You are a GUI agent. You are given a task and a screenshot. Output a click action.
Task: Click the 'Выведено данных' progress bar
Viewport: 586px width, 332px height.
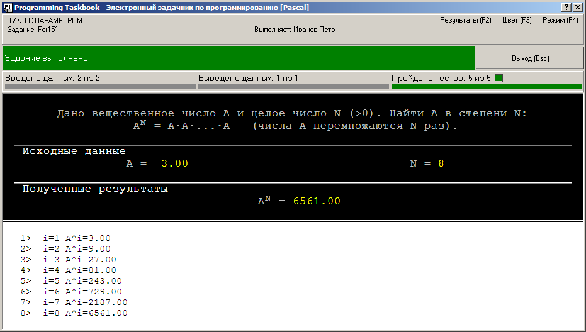click(x=293, y=87)
